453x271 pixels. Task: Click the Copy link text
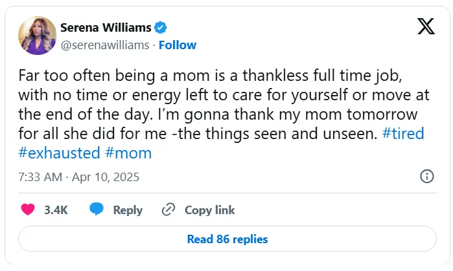pyautogui.click(x=209, y=210)
